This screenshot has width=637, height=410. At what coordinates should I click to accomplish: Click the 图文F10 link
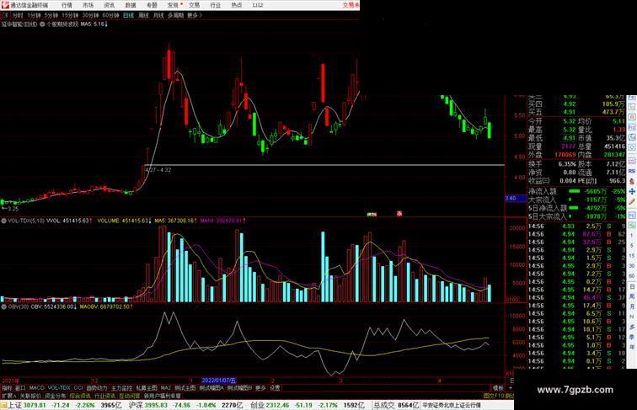coord(494,396)
